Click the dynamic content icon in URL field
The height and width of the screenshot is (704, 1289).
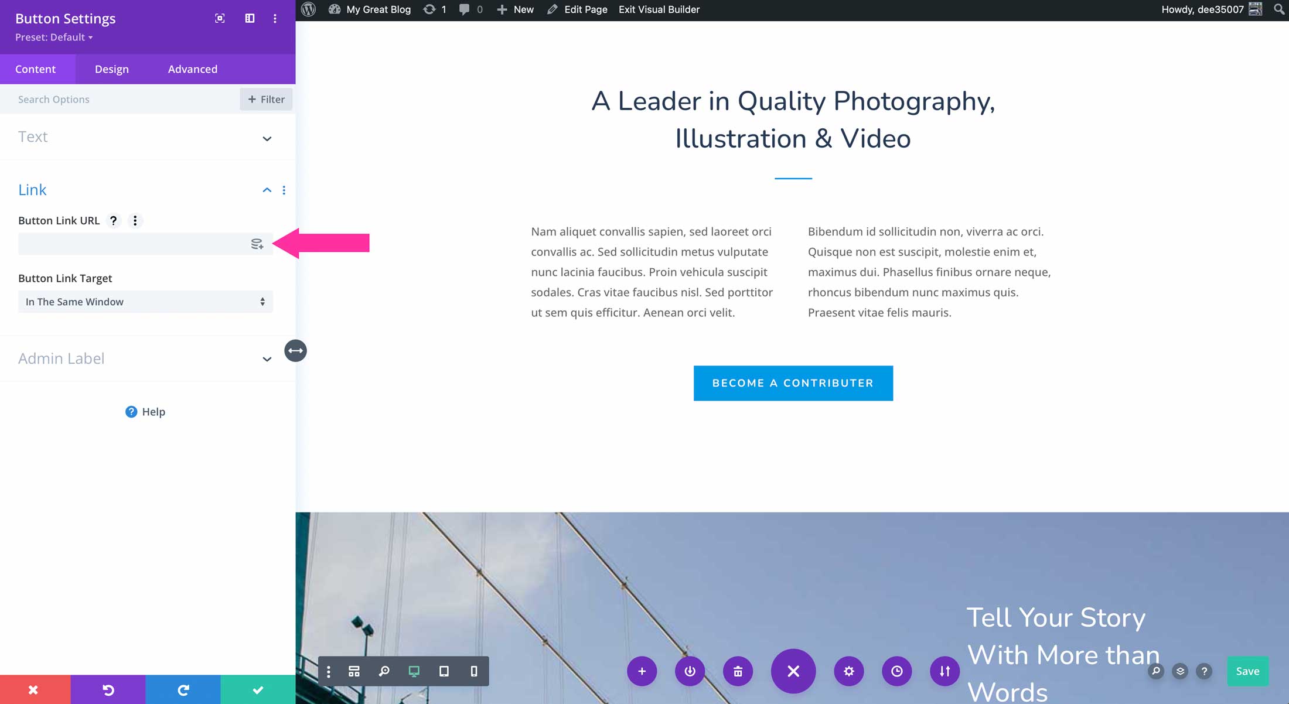pyautogui.click(x=257, y=244)
